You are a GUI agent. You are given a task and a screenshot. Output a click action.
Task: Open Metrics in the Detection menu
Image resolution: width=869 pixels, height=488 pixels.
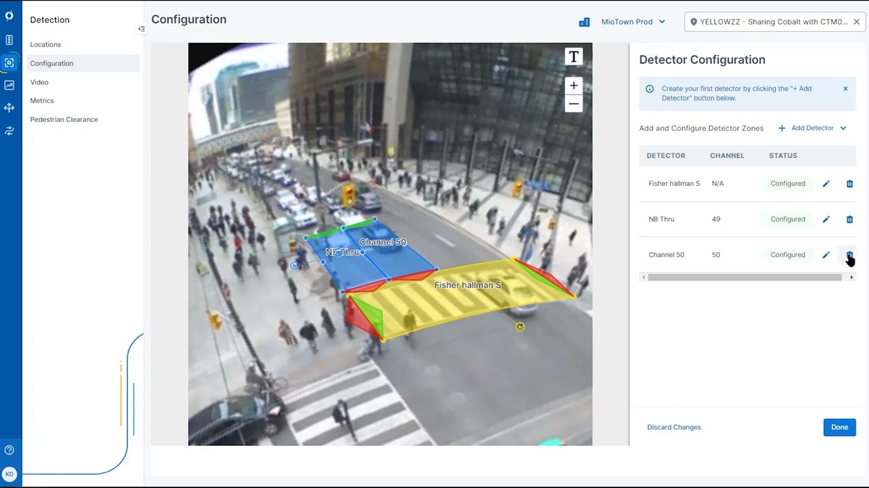pos(42,100)
